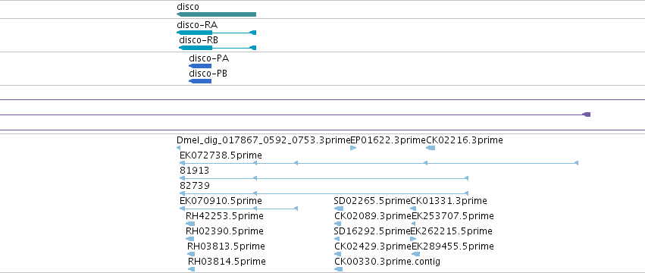
Task: Click the disco-PA protein bar
Action: click(200, 66)
